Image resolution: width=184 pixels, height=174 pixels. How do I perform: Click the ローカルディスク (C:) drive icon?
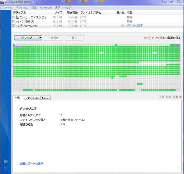[17, 17]
